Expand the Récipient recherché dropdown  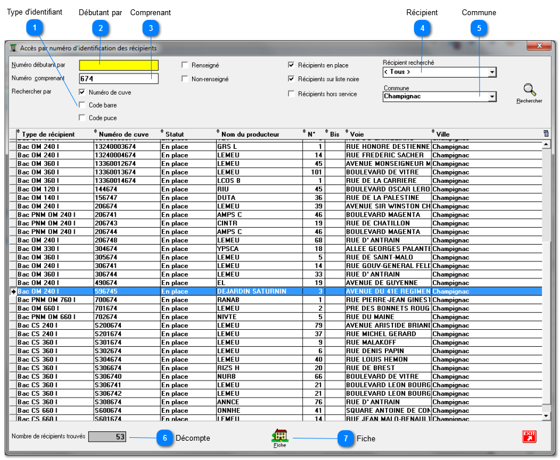point(492,72)
